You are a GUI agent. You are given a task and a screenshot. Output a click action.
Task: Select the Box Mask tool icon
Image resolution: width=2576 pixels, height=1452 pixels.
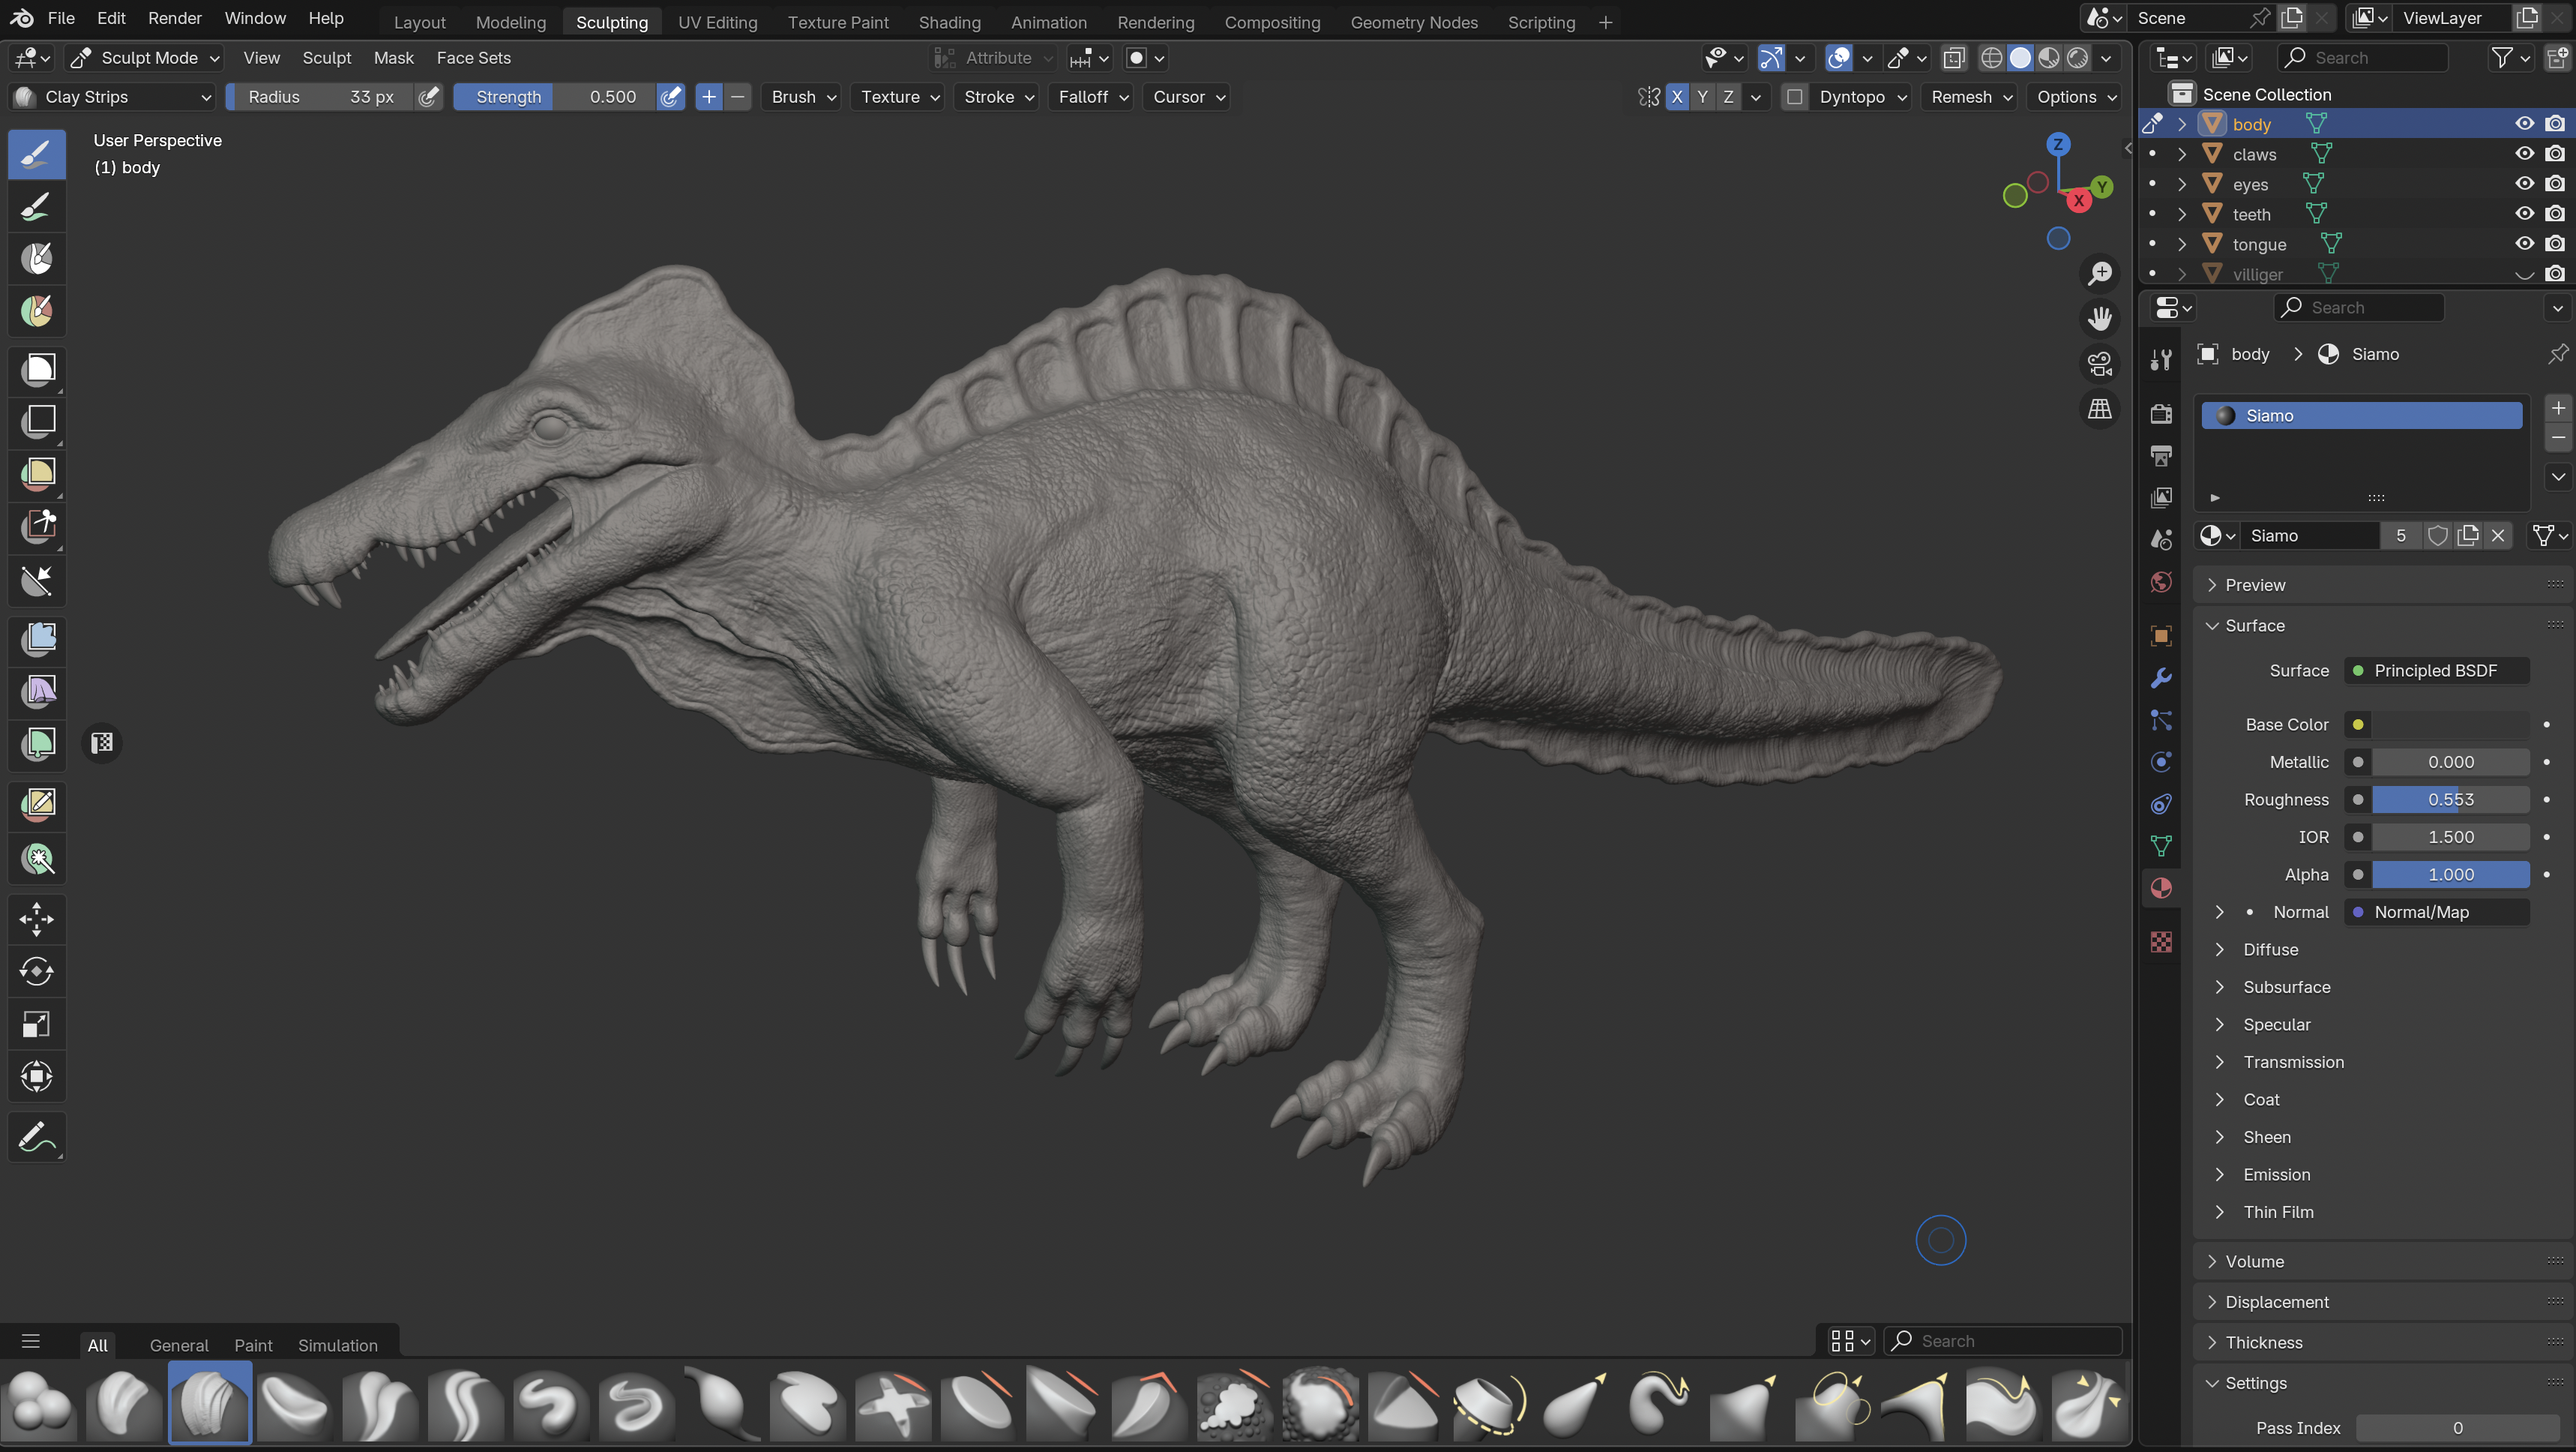[x=38, y=369]
